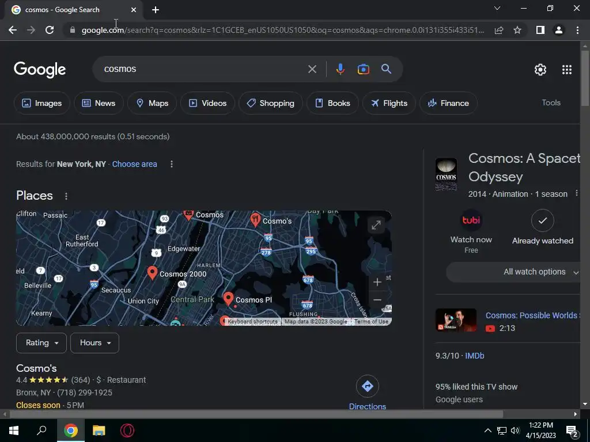
Task: Select the Cosmos 2000 map pin
Action: click(152, 273)
